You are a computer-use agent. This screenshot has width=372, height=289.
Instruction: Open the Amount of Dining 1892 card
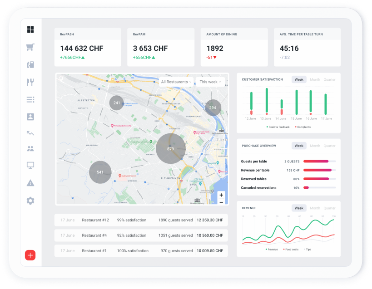click(234, 47)
